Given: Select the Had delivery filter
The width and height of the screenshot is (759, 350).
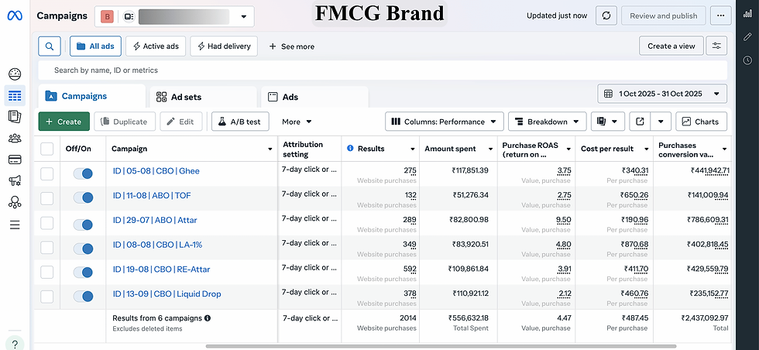Looking at the screenshot, I should 224,46.
